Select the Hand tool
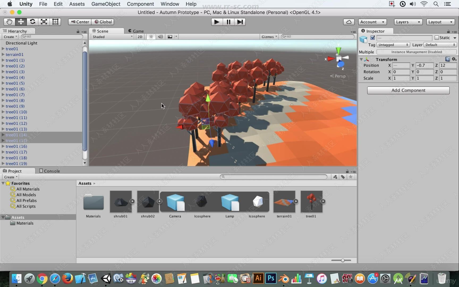 point(9,22)
